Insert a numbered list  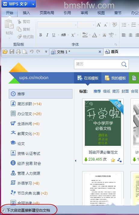click(x=134, y=25)
